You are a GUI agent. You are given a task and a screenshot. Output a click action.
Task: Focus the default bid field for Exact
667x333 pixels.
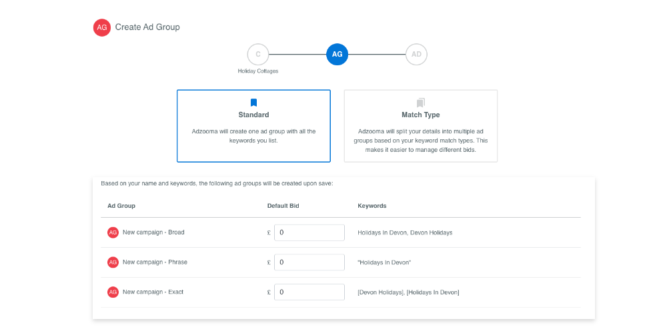pos(309,292)
